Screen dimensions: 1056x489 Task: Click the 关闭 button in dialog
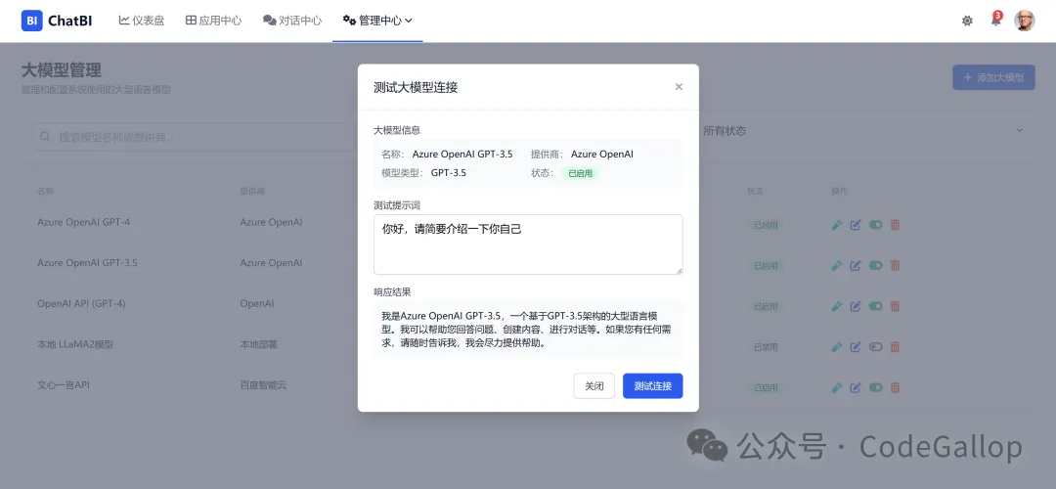[594, 386]
